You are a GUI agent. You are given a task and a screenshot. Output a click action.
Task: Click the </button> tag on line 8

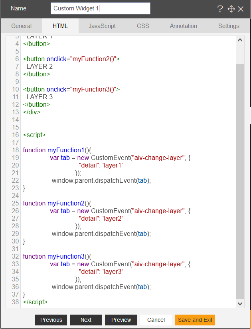coord(37,74)
